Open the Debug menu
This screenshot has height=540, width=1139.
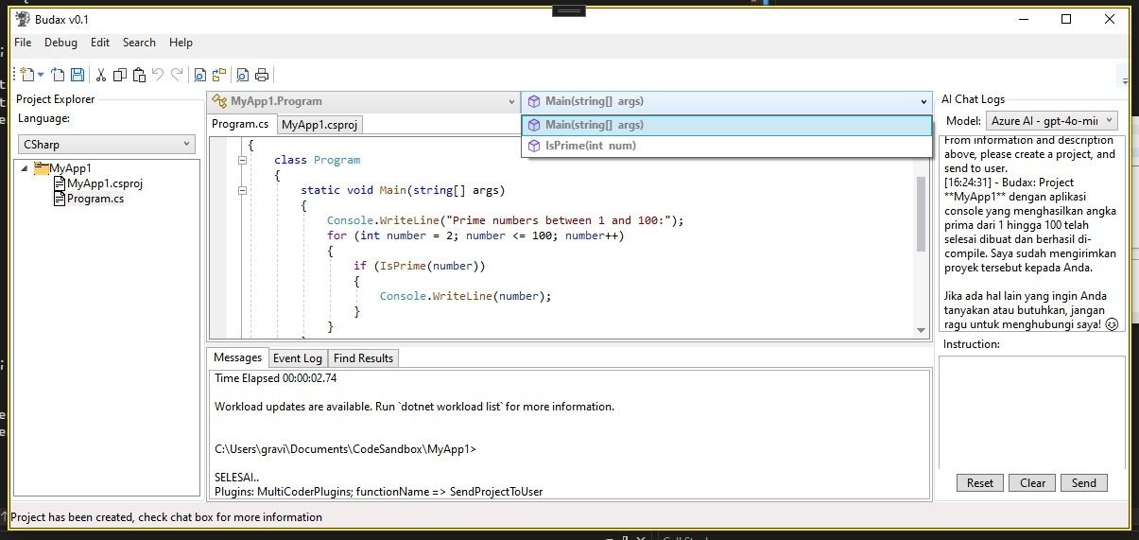pos(60,43)
